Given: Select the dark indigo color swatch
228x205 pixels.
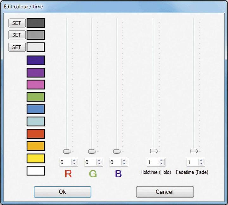Looking at the screenshot, I should [35, 60].
